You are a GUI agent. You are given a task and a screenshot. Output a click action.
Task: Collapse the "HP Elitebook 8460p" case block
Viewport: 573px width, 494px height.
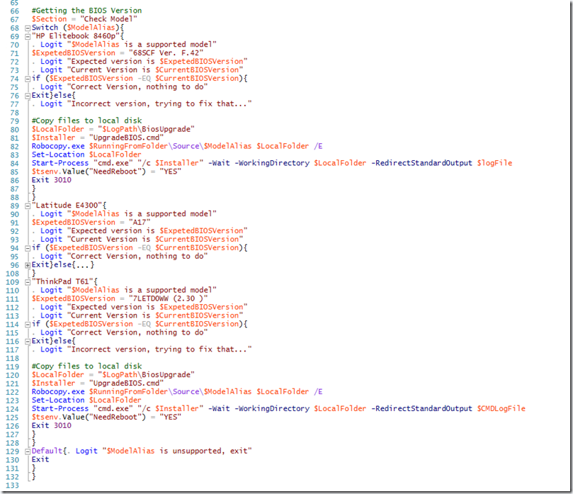coord(27,36)
